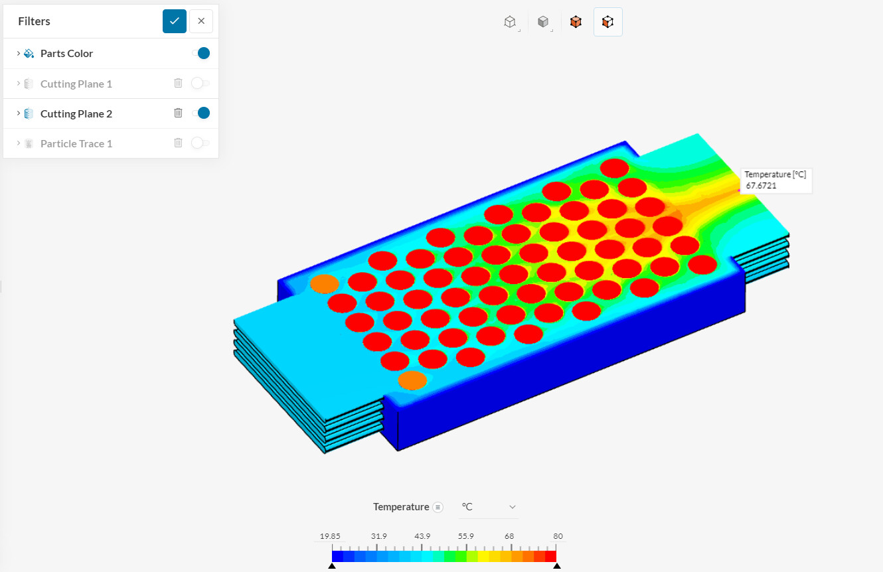Click the temperature color scale bar
The width and height of the screenshot is (883, 572).
(444, 556)
